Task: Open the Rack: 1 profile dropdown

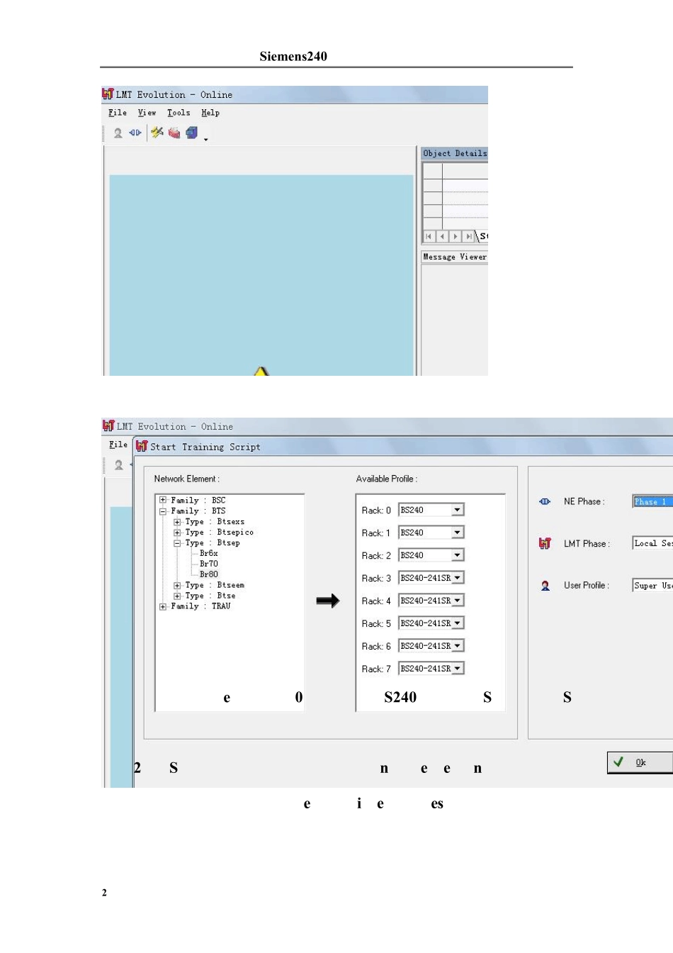Action: [x=458, y=533]
